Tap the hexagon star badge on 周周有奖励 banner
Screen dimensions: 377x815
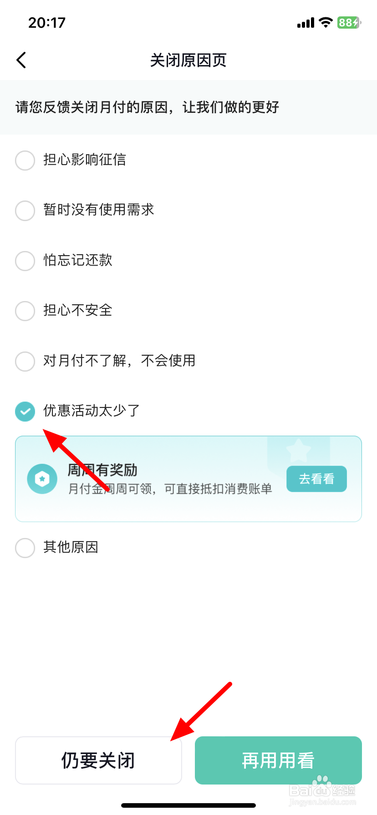(42, 479)
